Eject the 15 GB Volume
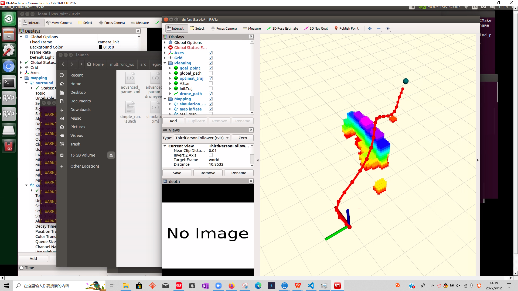The image size is (518, 291). click(x=111, y=155)
